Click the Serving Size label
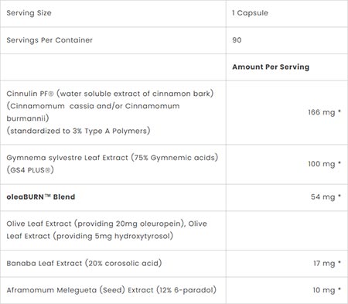The width and height of the screenshot is (348, 304). tap(29, 13)
